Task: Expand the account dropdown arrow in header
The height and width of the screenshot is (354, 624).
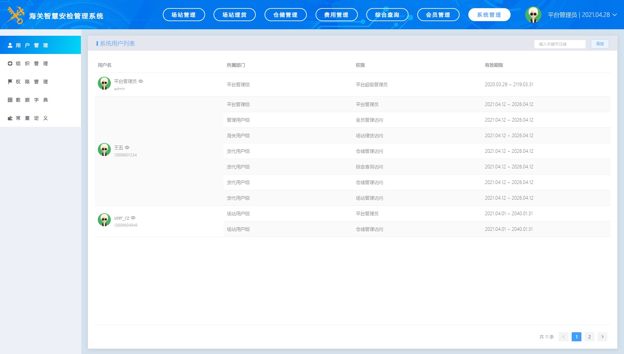Action: pyautogui.click(x=615, y=15)
